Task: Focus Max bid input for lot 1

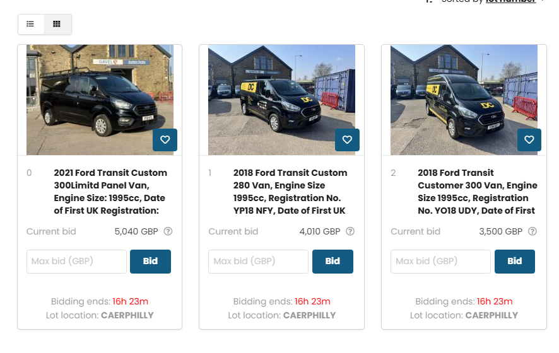Action: (259, 261)
